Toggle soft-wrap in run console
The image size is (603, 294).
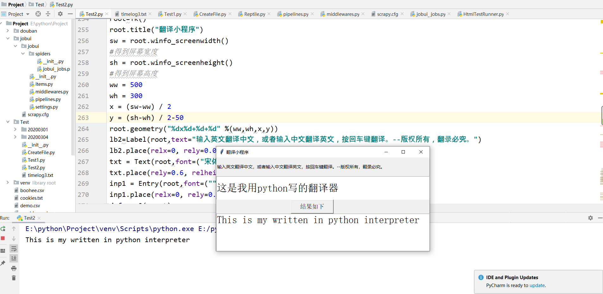[14, 249]
